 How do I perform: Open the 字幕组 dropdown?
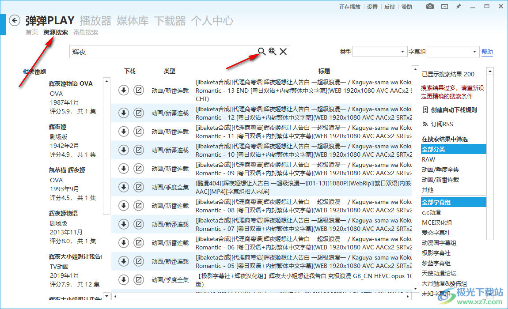click(x=453, y=52)
